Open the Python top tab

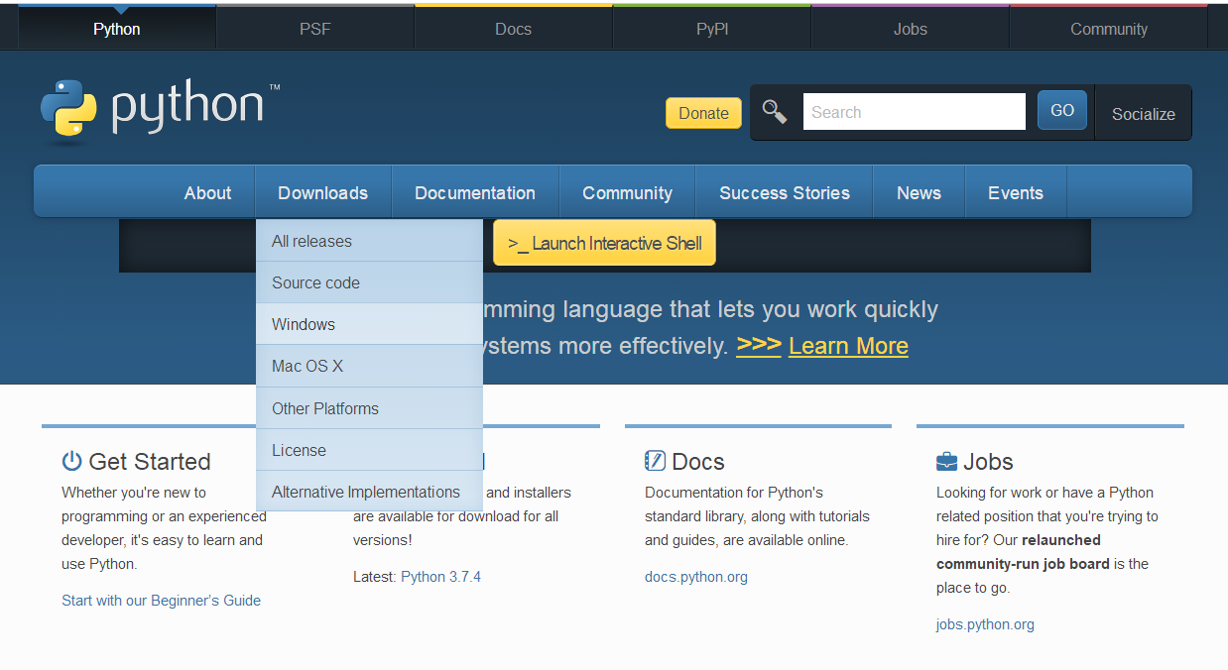pos(117,28)
